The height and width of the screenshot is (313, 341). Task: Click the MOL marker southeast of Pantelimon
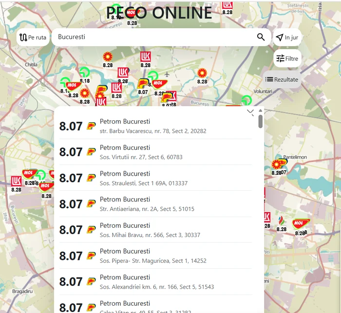tap(301, 223)
